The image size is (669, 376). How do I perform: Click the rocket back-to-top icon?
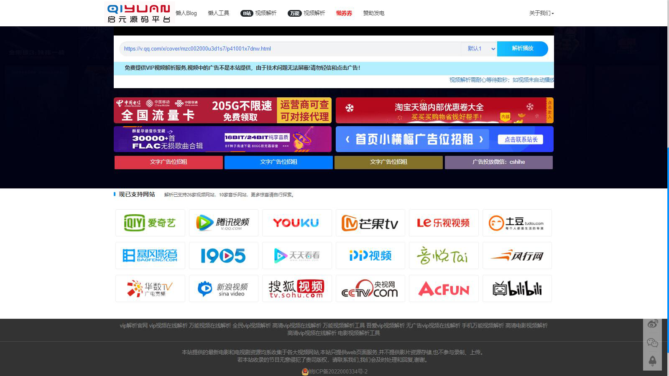(652, 361)
